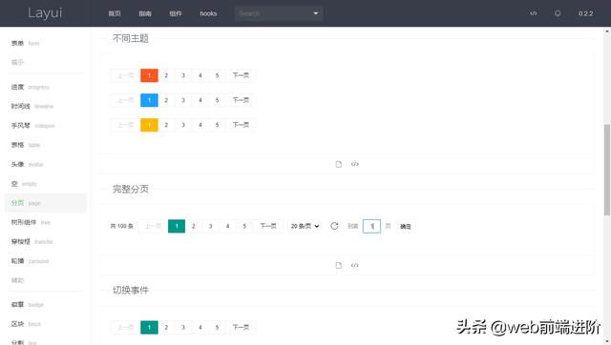Viewport: 611px width, 345px height.
Task: Click the 共 100 条 total count text
Action: (121, 226)
